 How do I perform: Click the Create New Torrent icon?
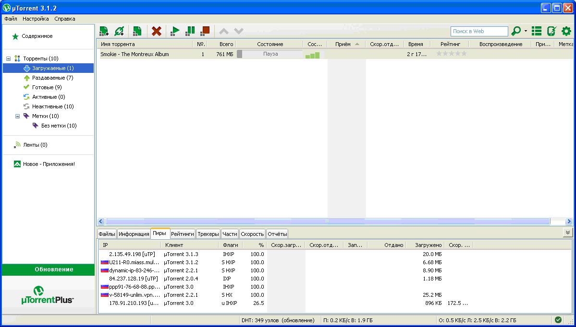pyautogui.click(x=137, y=31)
